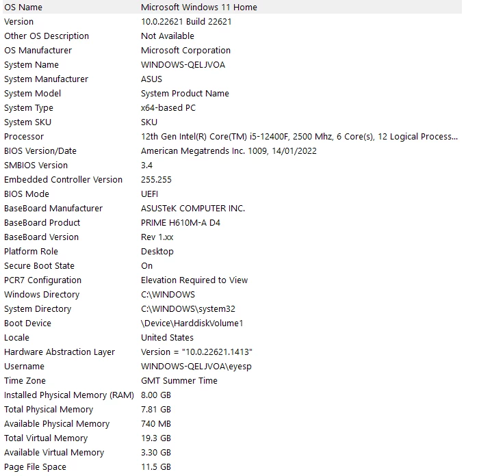The width and height of the screenshot is (492, 476).
Task: Click value '10.0.22621 Build 22621'
Action: (x=186, y=22)
